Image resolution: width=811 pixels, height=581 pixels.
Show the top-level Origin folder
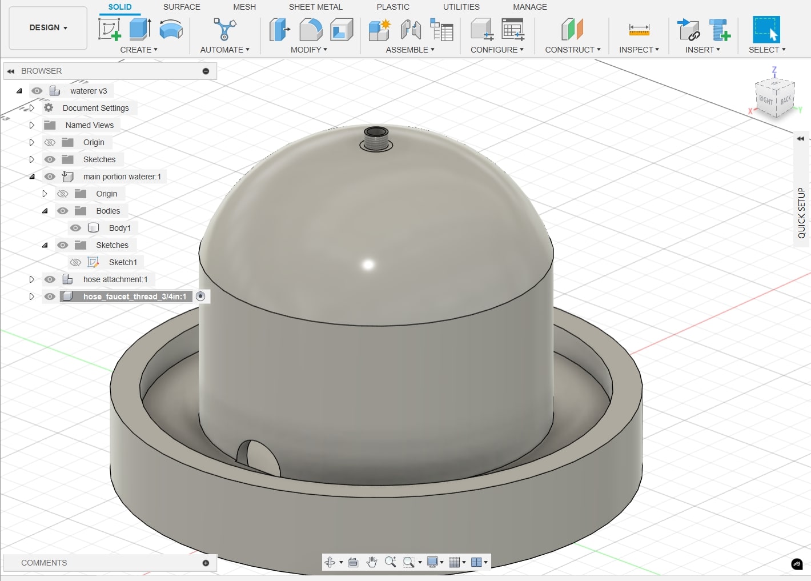(x=50, y=142)
